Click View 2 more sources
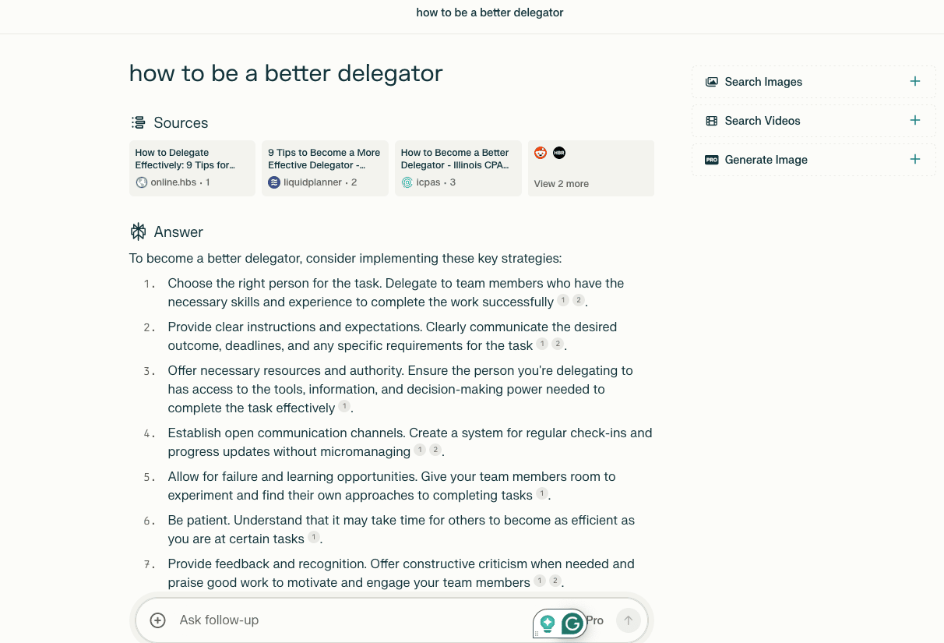Image resolution: width=944 pixels, height=643 pixels. [x=591, y=168]
